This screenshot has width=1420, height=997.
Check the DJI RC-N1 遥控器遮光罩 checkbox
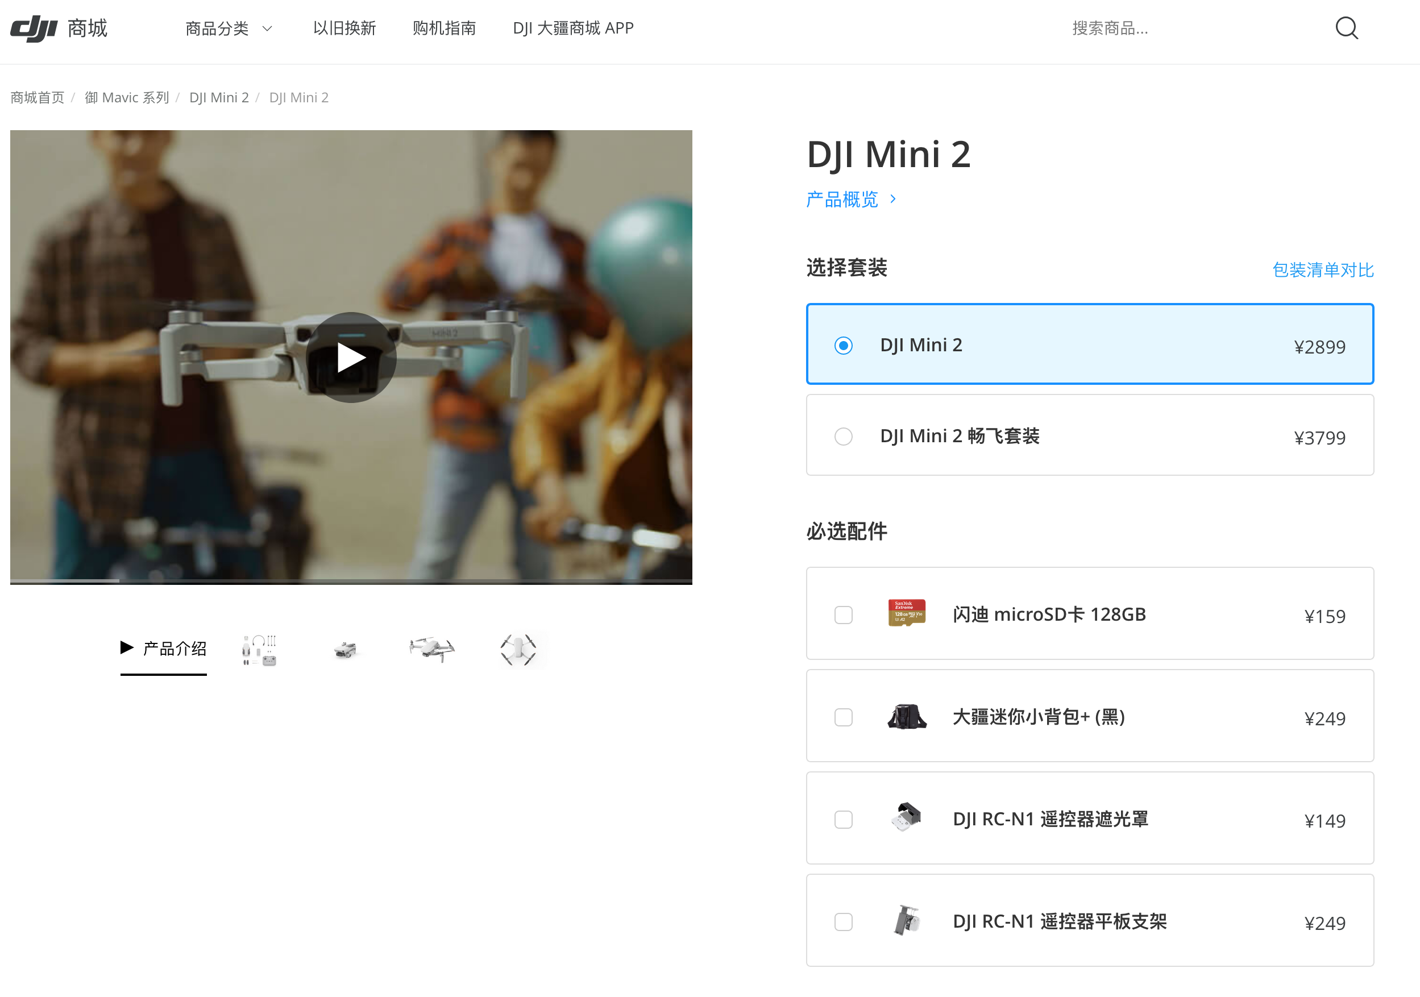(843, 820)
